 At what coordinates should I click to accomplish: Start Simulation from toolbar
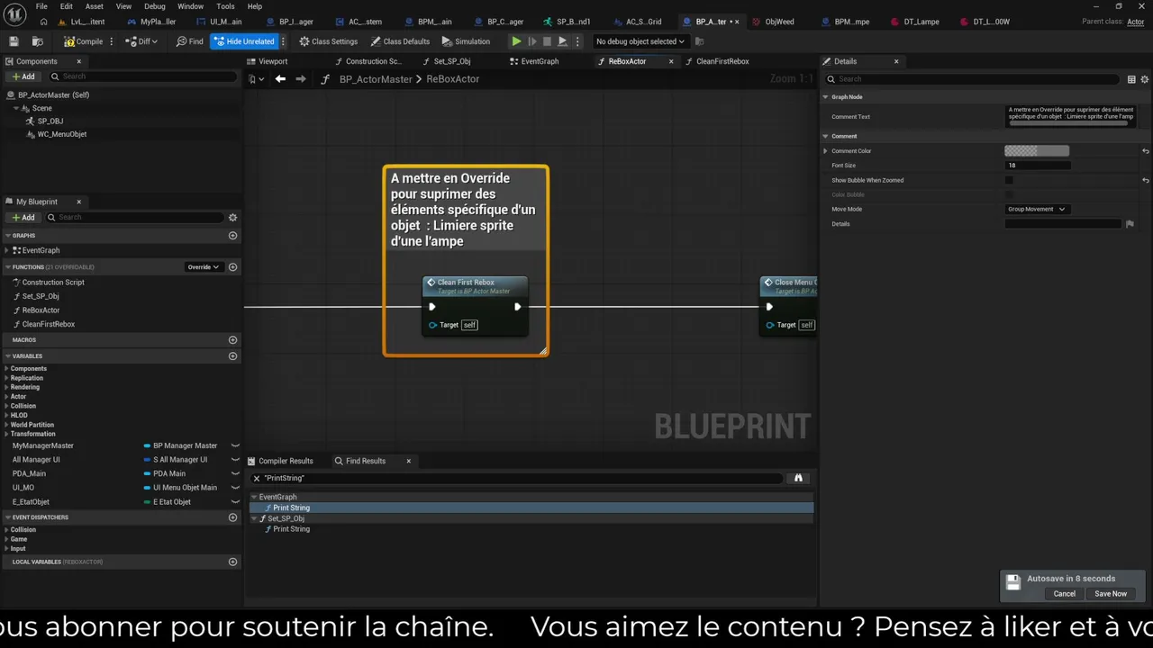466,41
